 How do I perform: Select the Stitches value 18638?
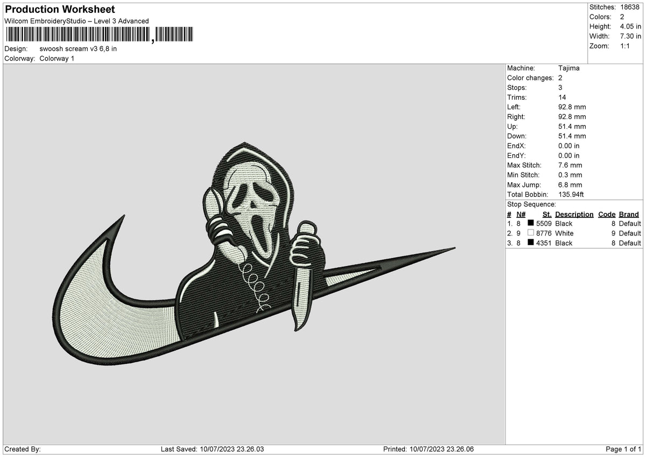point(631,7)
